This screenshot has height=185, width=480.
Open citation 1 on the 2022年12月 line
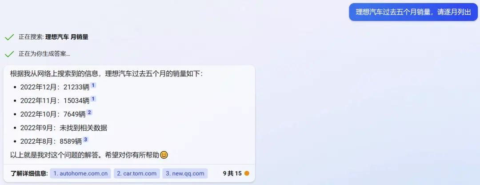coord(93,85)
